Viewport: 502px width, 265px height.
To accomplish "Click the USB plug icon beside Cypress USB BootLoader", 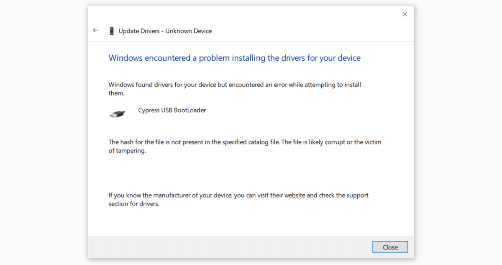I will click(117, 114).
